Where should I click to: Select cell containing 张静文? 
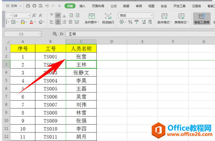(81, 72)
